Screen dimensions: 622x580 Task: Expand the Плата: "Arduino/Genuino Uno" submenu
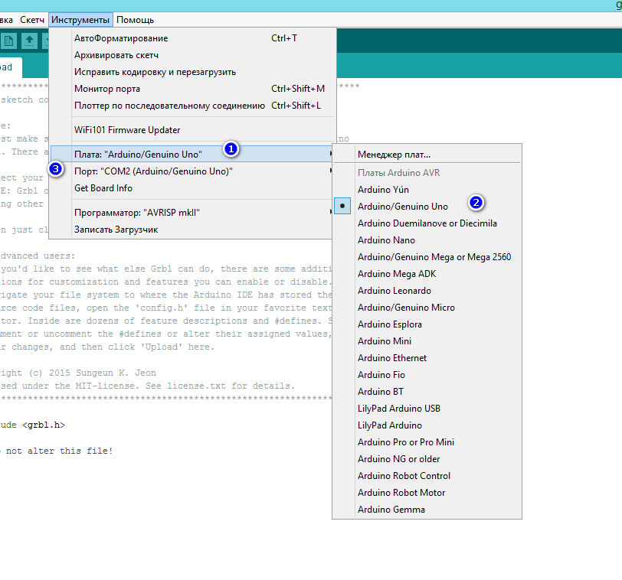(192, 154)
